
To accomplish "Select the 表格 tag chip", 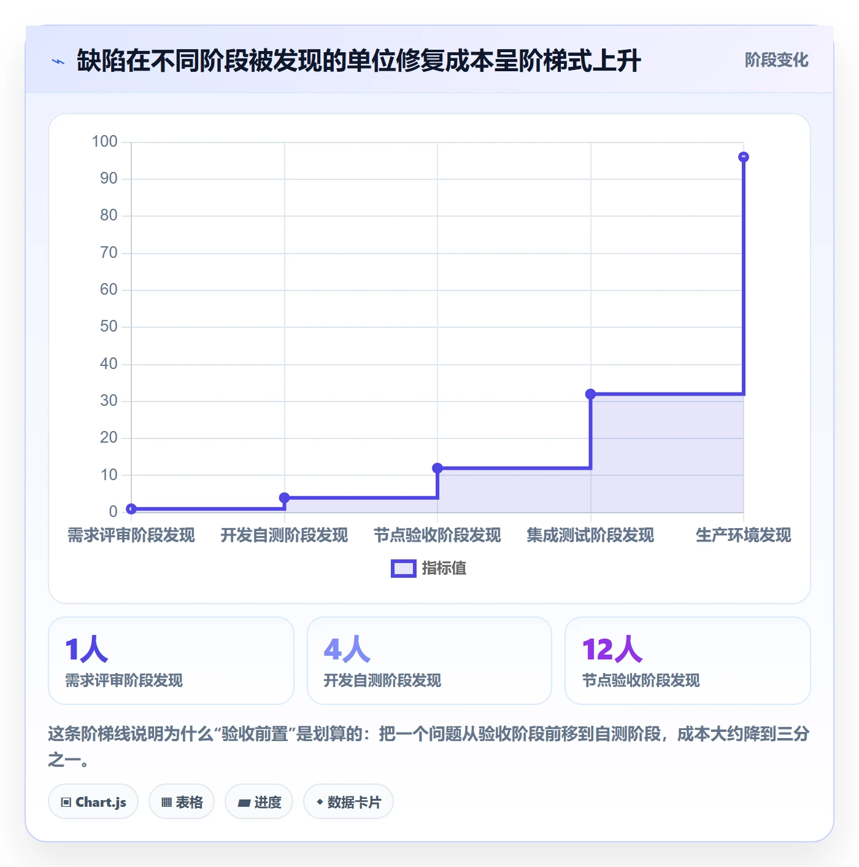I will (x=182, y=802).
